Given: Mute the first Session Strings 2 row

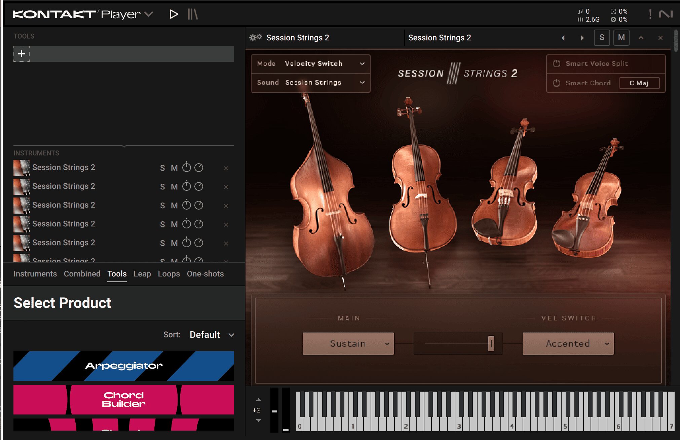Looking at the screenshot, I should 174,168.
